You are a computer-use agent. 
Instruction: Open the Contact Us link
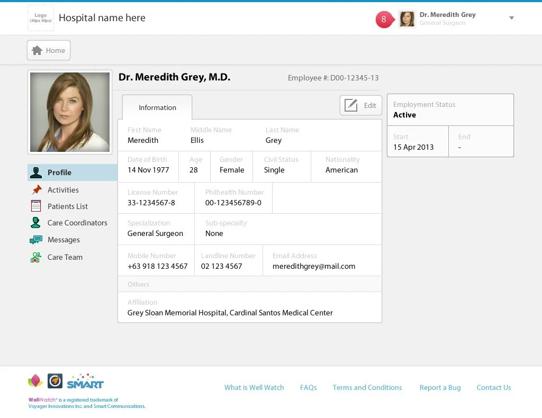click(494, 388)
